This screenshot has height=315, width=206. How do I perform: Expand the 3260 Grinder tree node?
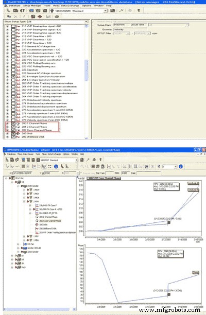(18, 252)
